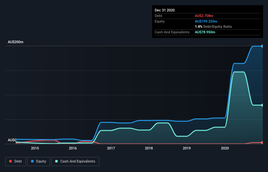Click the AU$199.320m equity value
The width and height of the screenshot is (268, 172).
(x=206, y=21)
